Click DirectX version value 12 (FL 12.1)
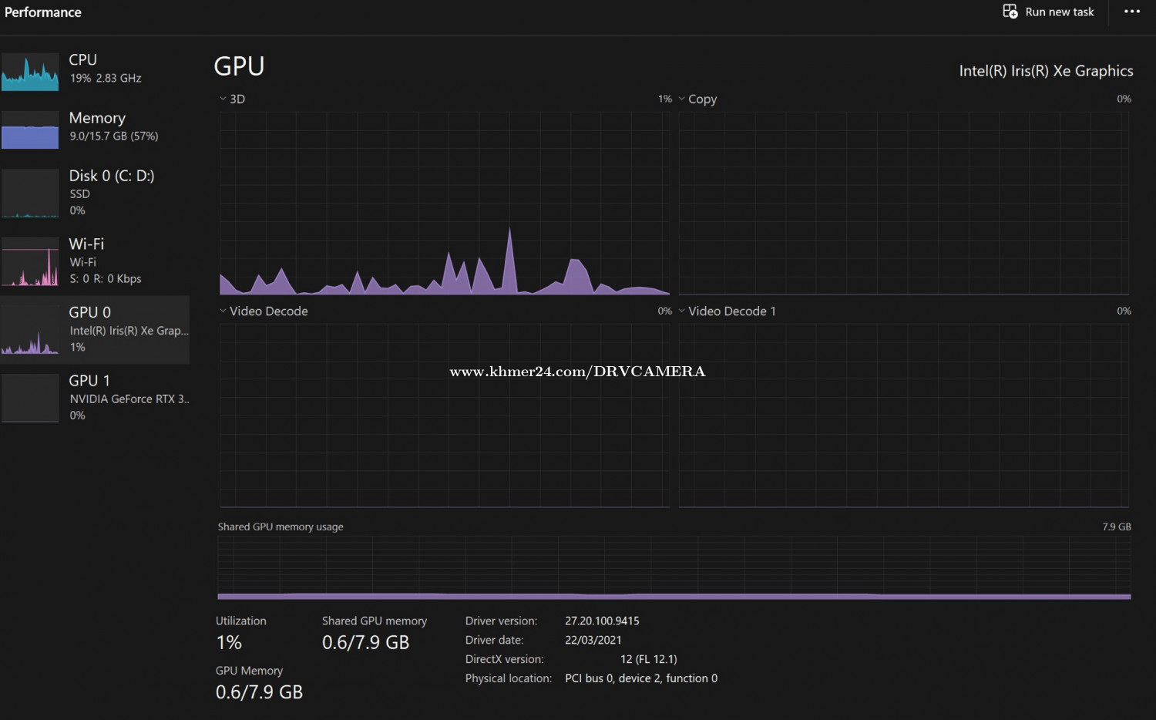This screenshot has width=1156, height=720. coord(649,659)
